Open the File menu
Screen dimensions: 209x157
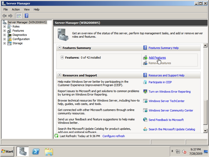[x=5, y=9]
